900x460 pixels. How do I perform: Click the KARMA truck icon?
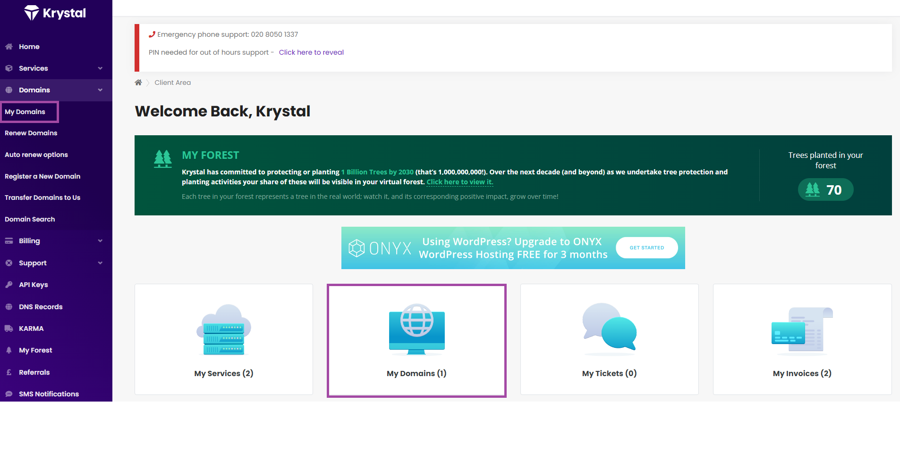click(8, 329)
